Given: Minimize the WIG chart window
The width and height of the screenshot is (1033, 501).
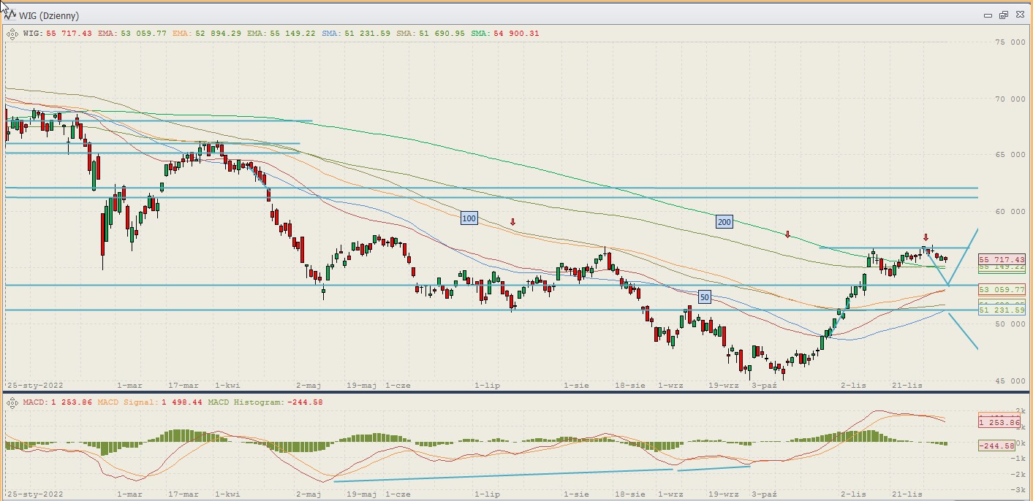Looking at the screenshot, I should tap(988, 15).
